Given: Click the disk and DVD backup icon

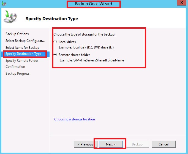Looking at the screenshot, I should 10,17.
